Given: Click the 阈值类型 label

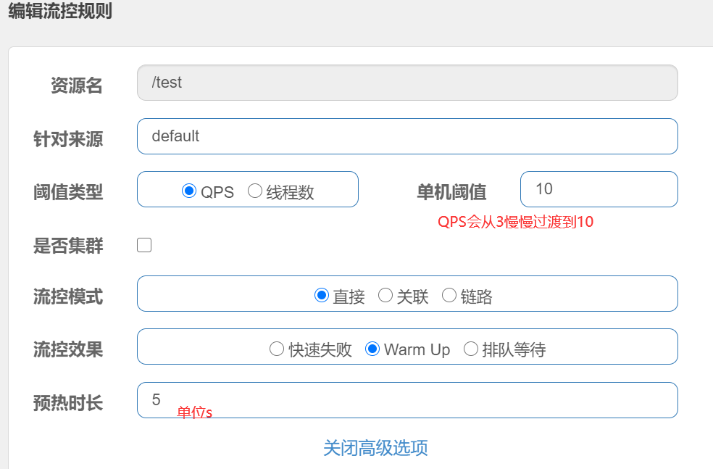Looking at the screenshot, I should (68, 192).
